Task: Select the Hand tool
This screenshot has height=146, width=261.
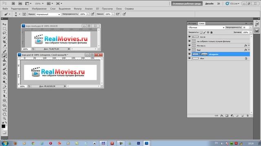Action: [4, 114]
